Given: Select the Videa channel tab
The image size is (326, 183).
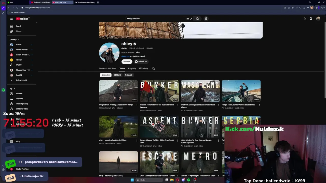Looking at the screenshot, I should tap(122, 68).
